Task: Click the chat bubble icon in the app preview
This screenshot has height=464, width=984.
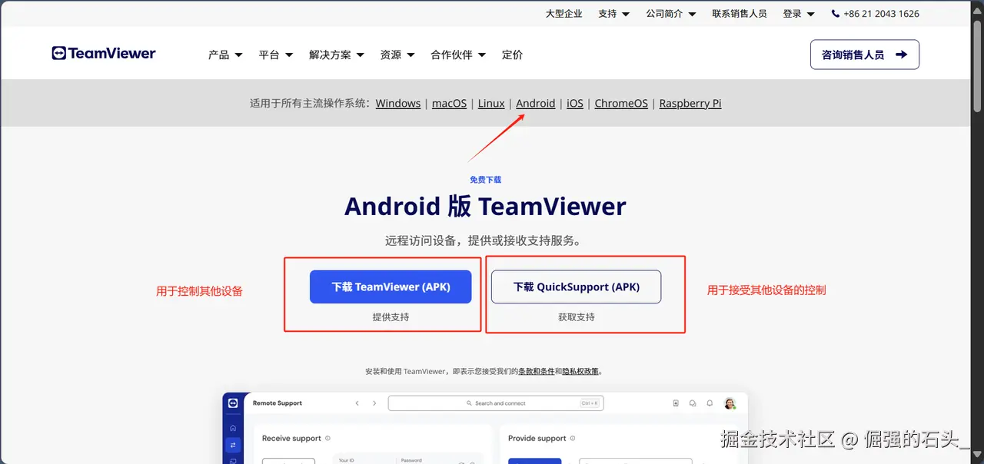Action: click(693, 403)
